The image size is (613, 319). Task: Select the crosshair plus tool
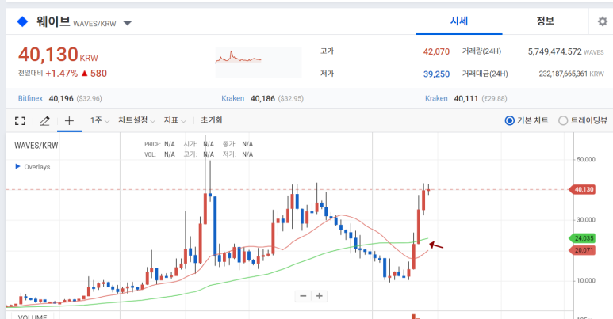click(x=69, y=120)
